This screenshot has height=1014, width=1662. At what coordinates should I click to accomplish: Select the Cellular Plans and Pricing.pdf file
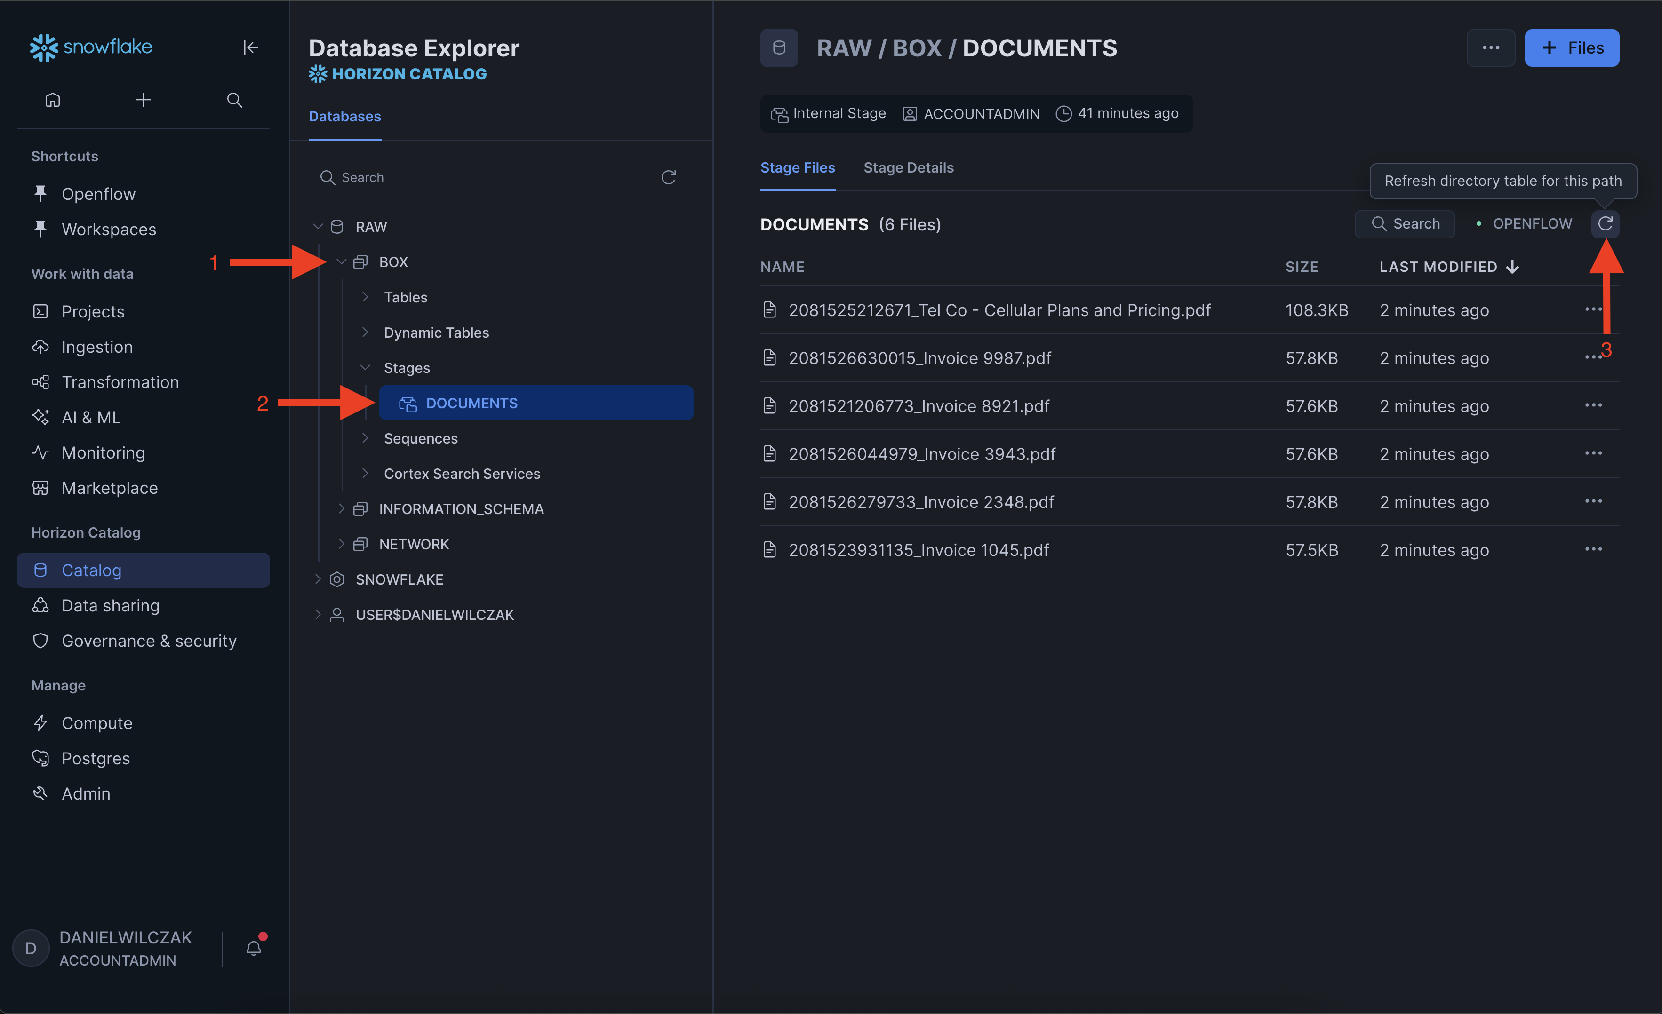pyautogui.click(x=999, y=310)
